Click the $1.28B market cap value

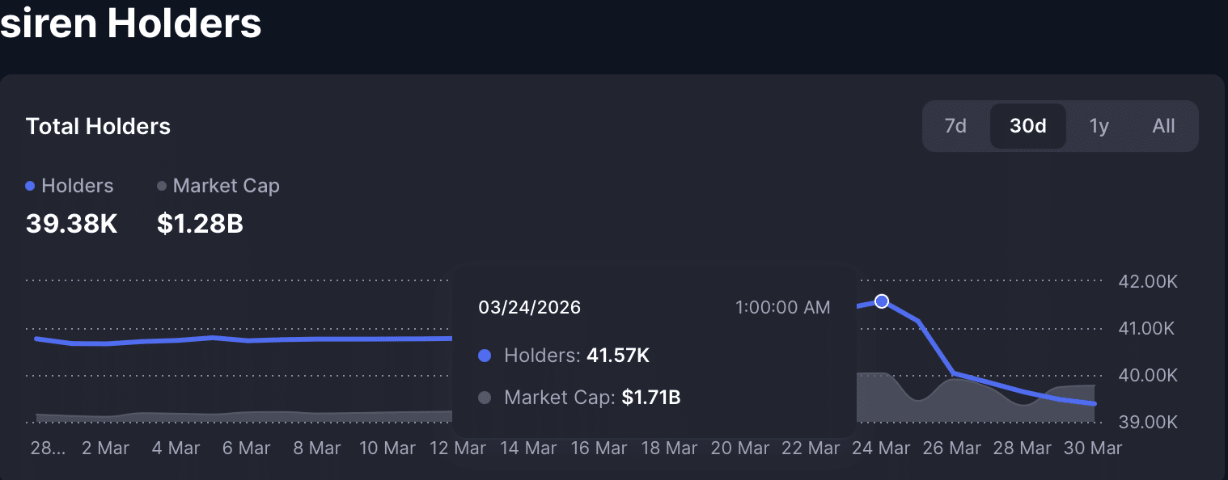198,224
